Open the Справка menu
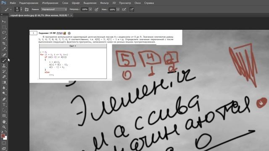Image resolution: width=269 pixels, height=151 pixels. pos(149,3)
